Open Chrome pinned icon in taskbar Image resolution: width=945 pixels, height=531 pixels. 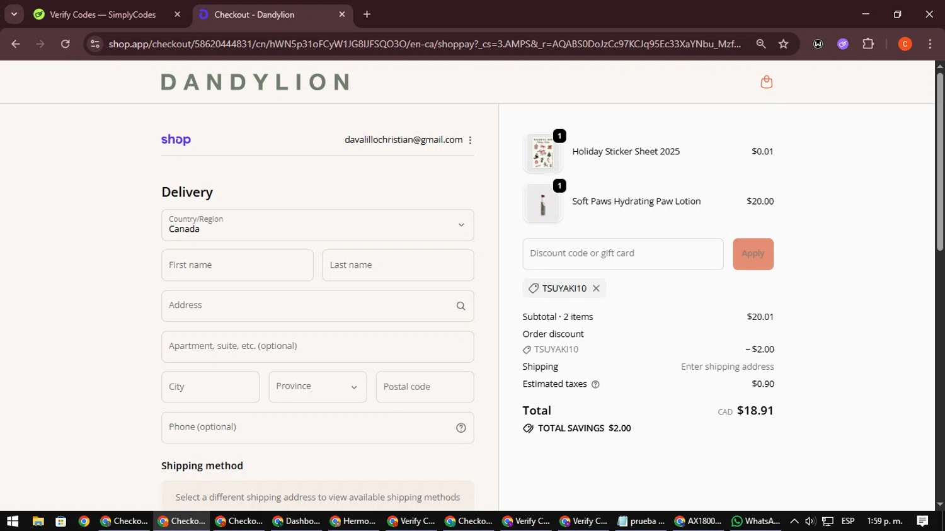[84, 521]
